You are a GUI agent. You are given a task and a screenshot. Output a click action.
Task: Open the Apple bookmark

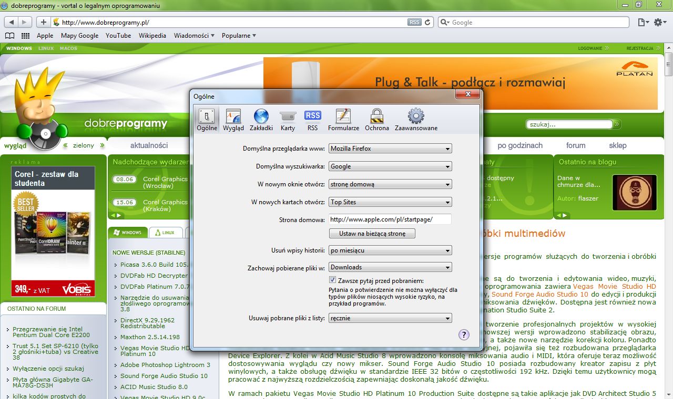click(x=45, y=36)
